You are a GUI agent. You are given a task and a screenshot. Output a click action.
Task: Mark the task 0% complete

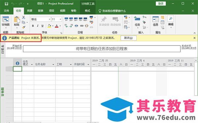pyautogui.click(x=66, y=19)
